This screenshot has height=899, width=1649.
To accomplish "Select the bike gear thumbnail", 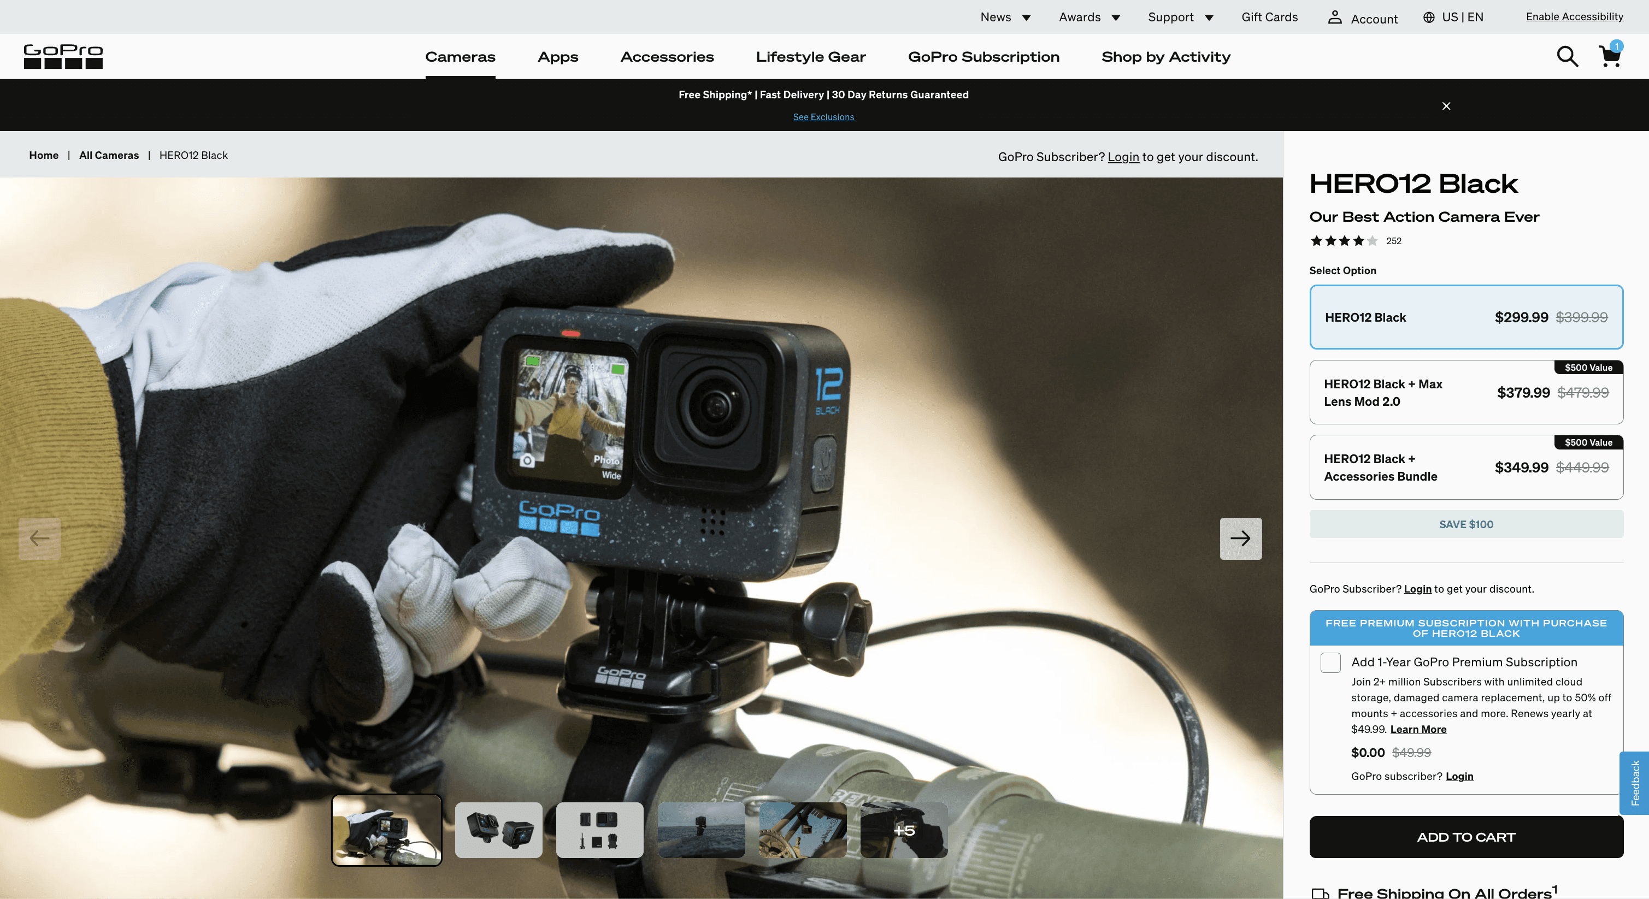I will pos(803,830).
